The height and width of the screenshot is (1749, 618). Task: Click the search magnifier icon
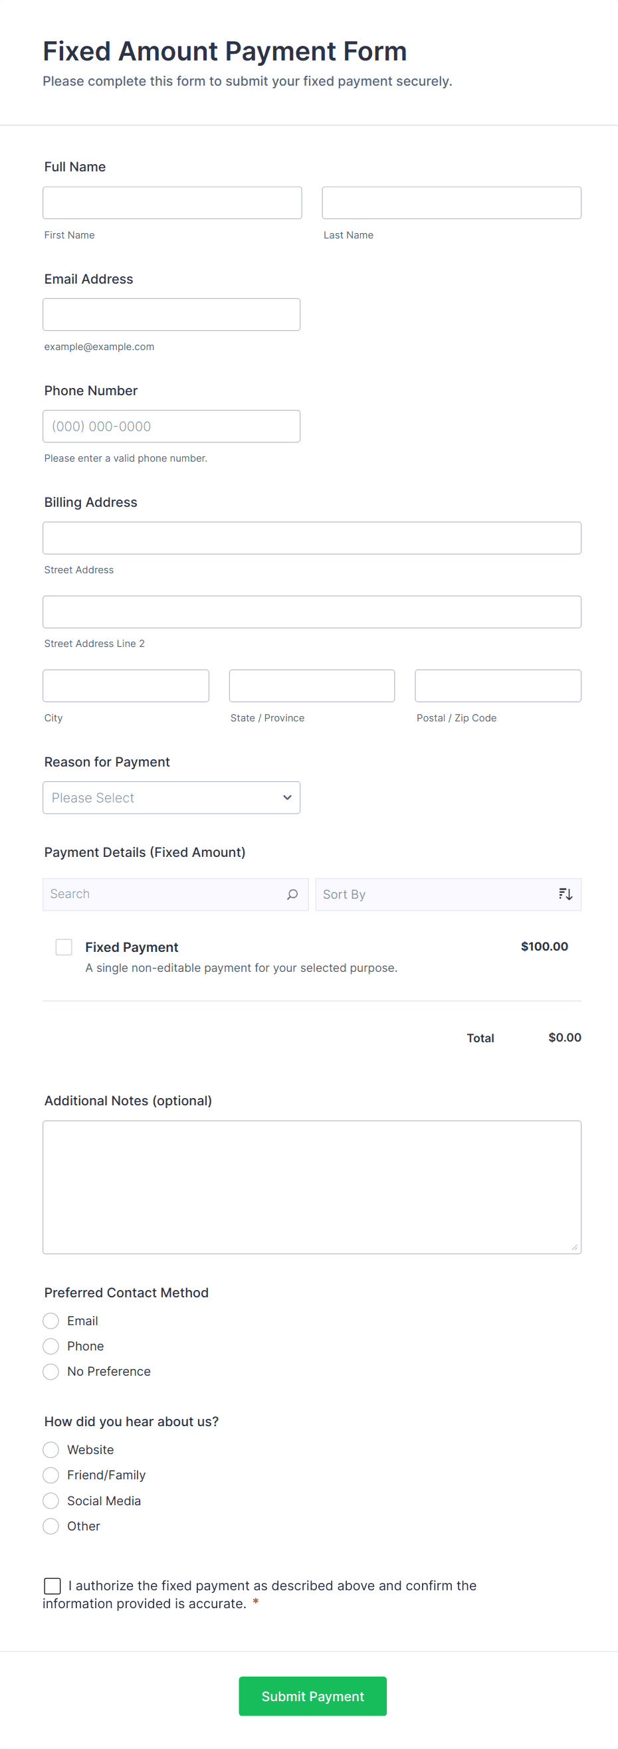(292, 894)
